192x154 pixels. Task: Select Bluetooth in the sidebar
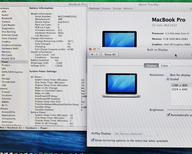(7, 18)
